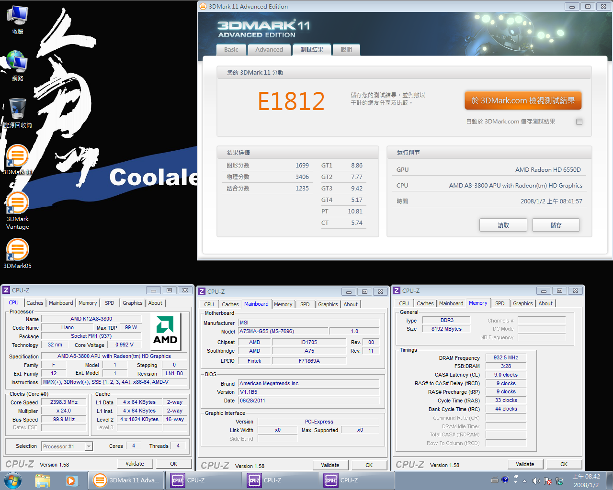Click Validate in the Memory CPU-Z window
The width and height of the screenshot is (613, 490).
525,464
